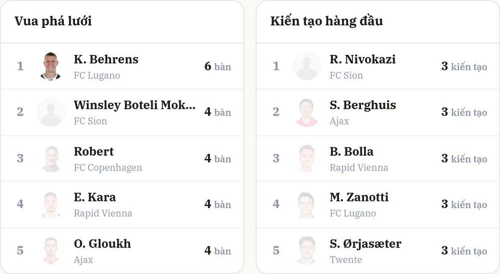Open B. Bolla's player photo
This screenshot has height=274, width=500.
point(307,159)
